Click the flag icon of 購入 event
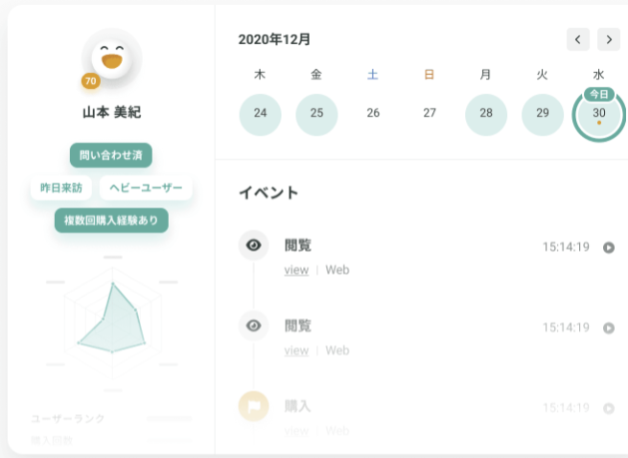The image size is (628, 458). (253, 406)
